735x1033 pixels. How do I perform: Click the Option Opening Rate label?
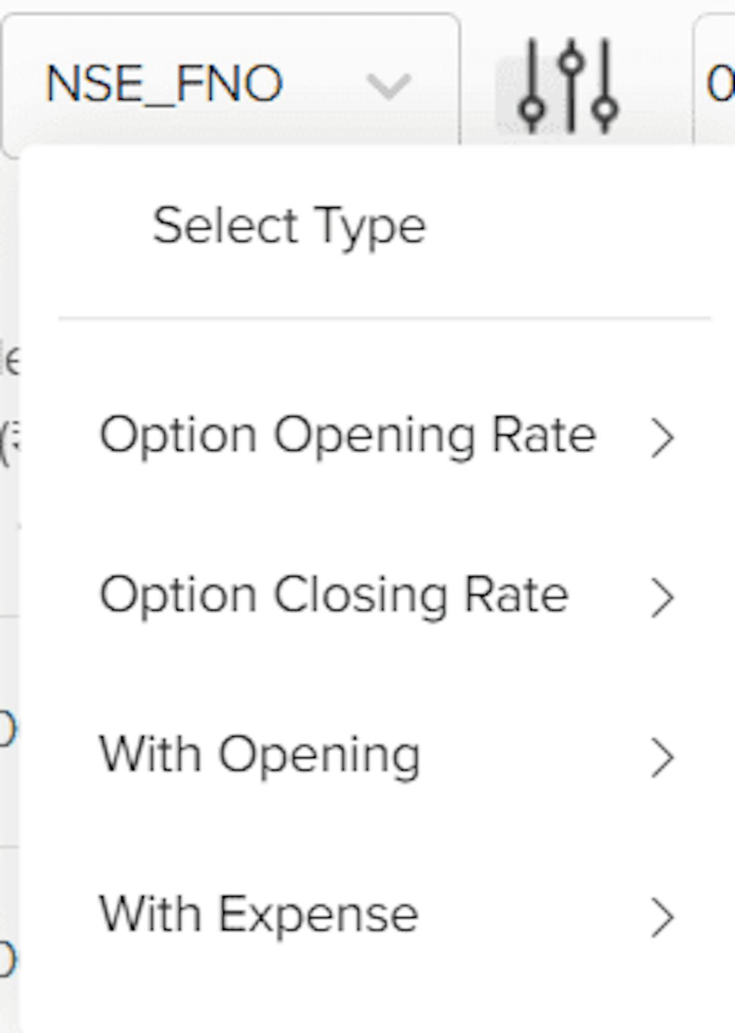(x=347, y=437)
